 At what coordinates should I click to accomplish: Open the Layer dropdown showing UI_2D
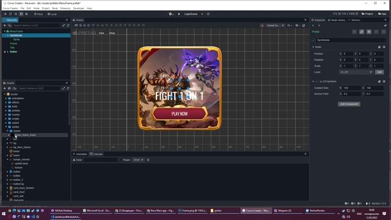356,72
